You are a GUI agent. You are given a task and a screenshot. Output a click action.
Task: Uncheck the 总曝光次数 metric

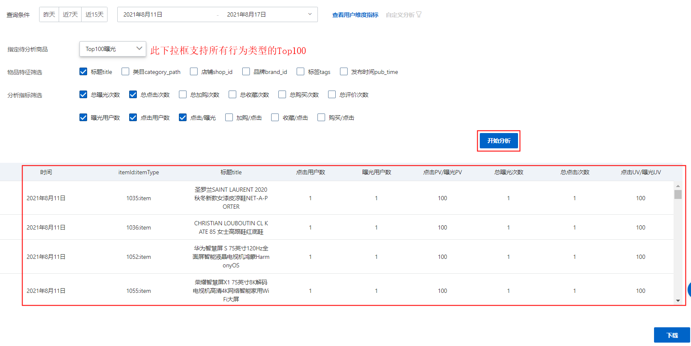(x=83, y=94)
